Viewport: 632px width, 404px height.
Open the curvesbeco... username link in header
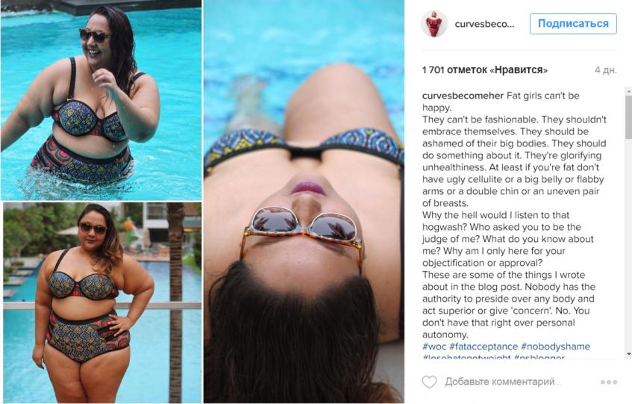pos(484,24)
